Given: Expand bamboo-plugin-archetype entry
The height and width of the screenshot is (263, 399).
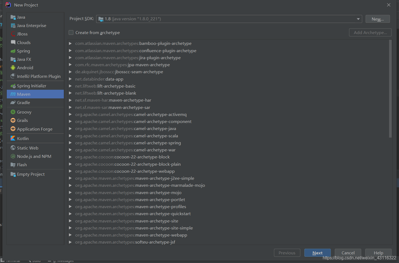Looking at the screenshot, I should pyautogui.click(x=70, y=44).
